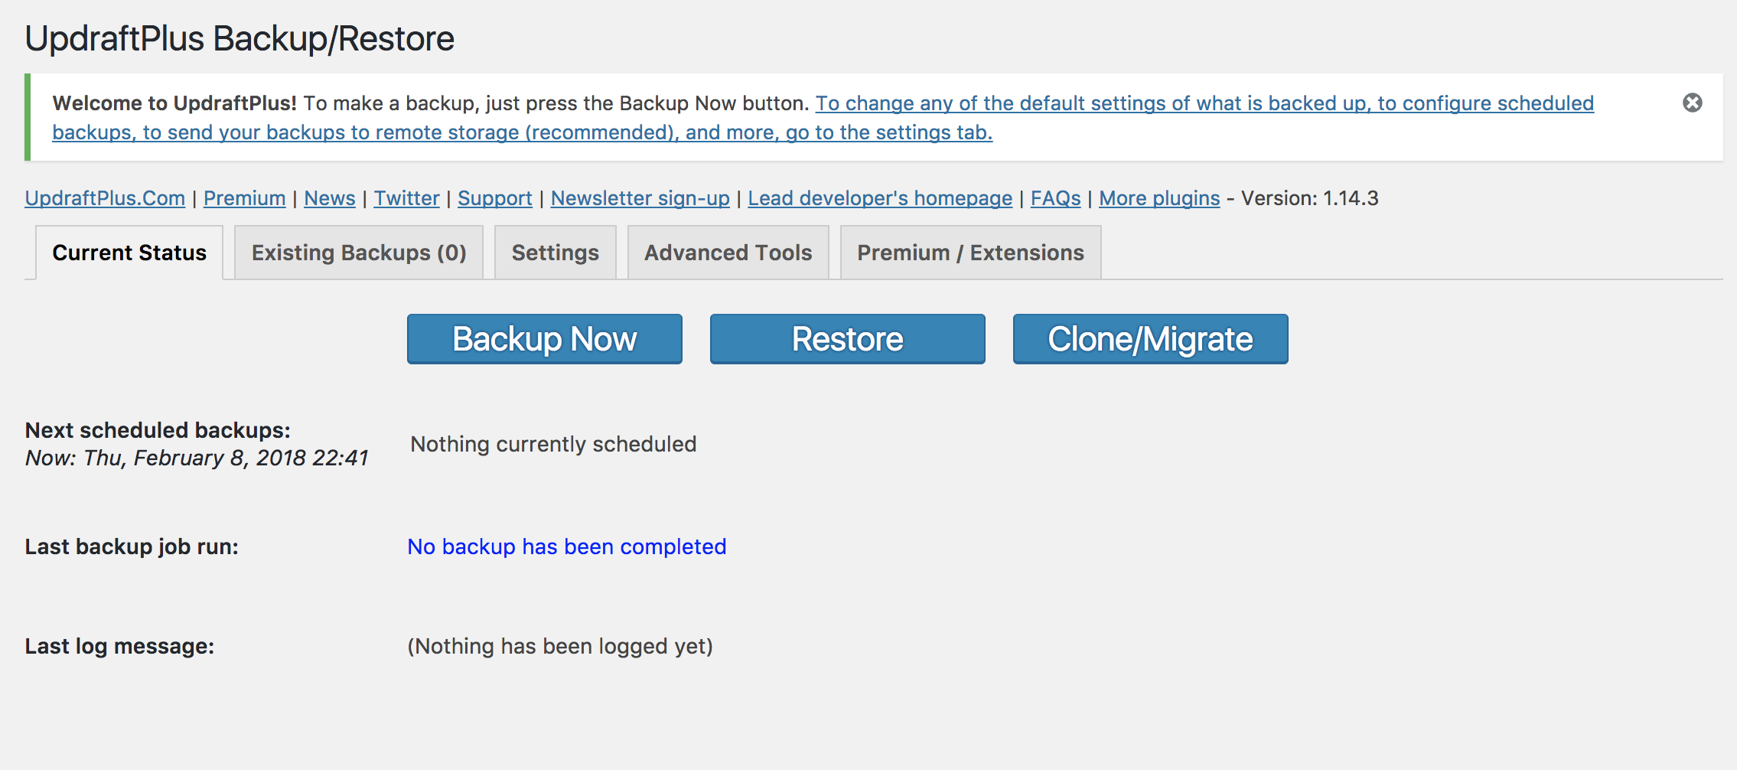Click the More plugins link
This screenshot has height=770, width=1737.
point(1159,198)
